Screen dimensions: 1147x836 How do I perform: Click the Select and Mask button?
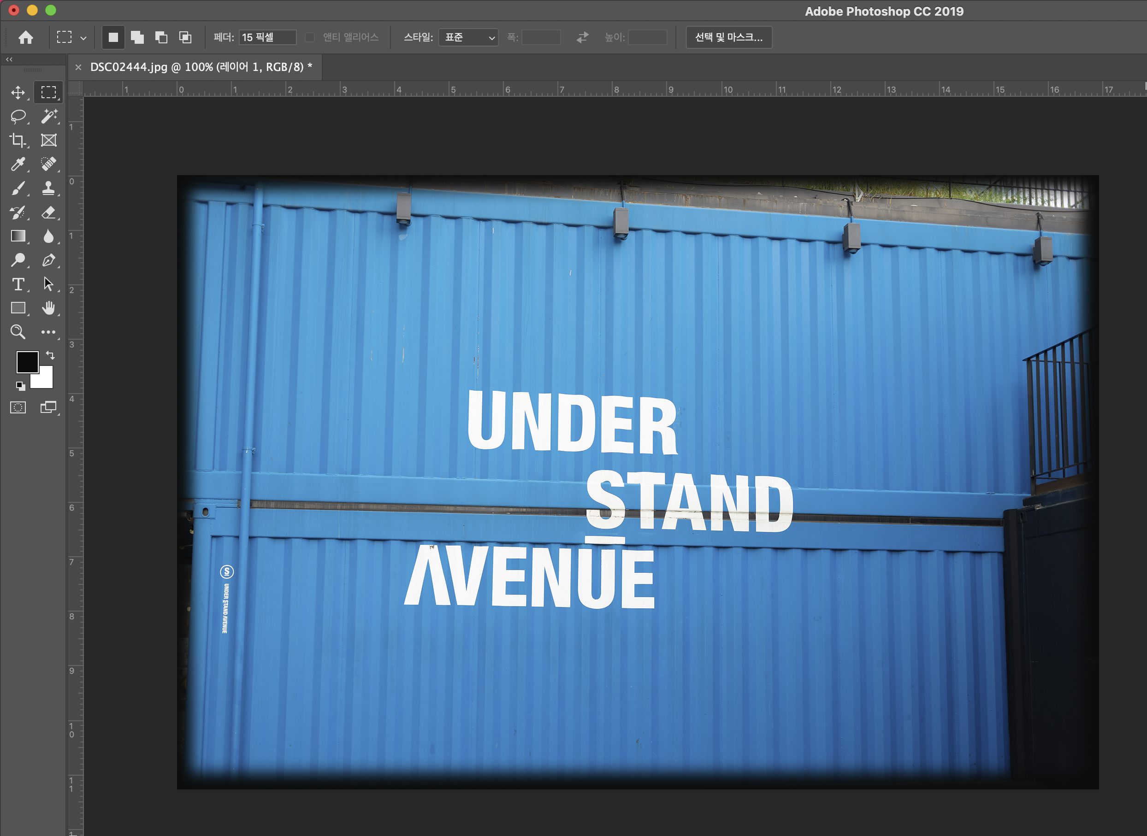pyautogui.click(x=728, y=37)
